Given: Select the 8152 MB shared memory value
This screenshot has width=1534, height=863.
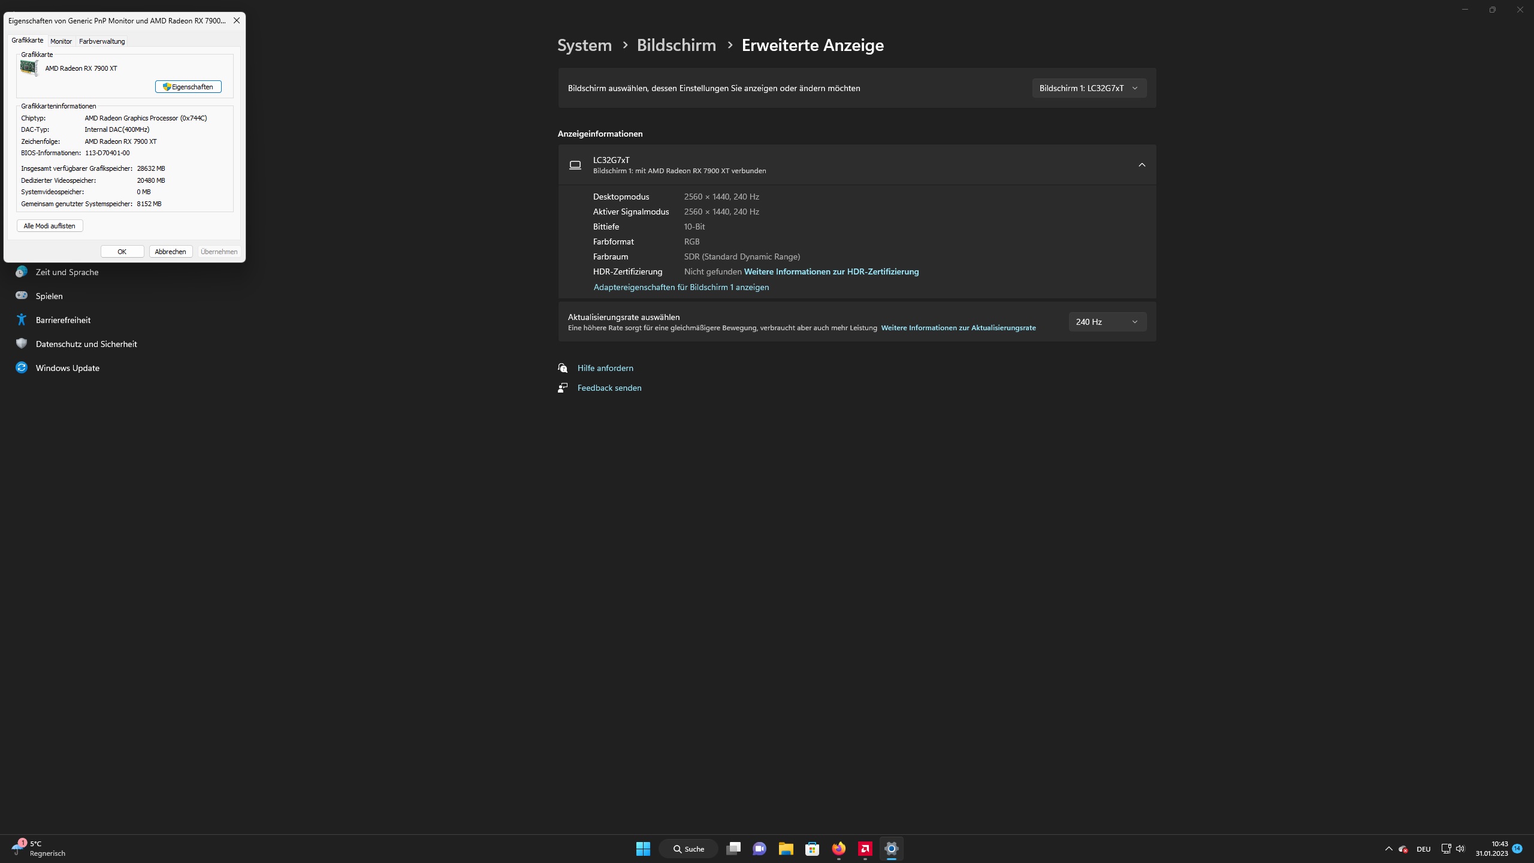Looking at the screenshot, I should pyautogui.click(x=149, y=204).
